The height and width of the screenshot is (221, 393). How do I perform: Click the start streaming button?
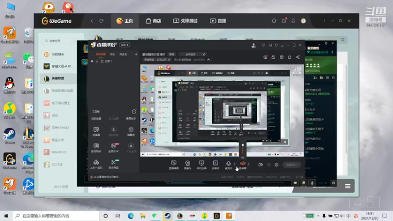291,165
